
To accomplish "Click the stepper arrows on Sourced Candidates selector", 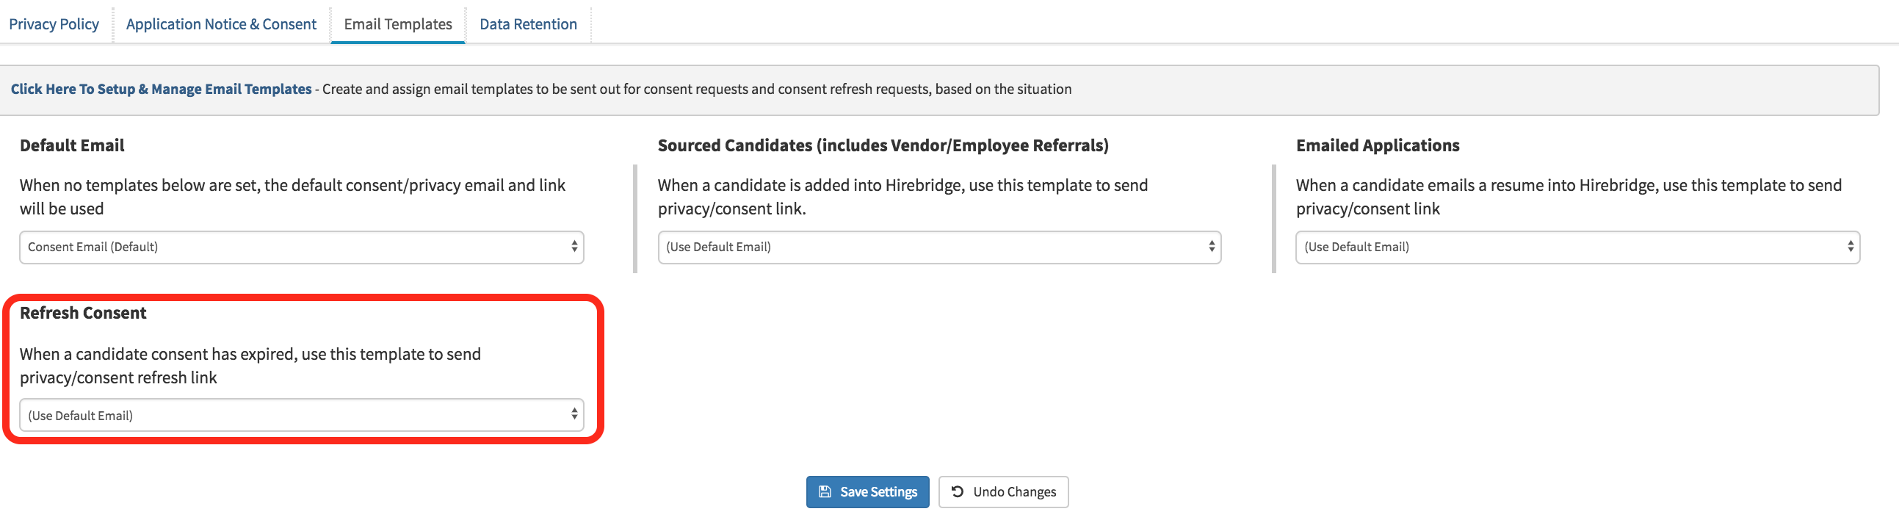I will click(x=1211, y=247).
